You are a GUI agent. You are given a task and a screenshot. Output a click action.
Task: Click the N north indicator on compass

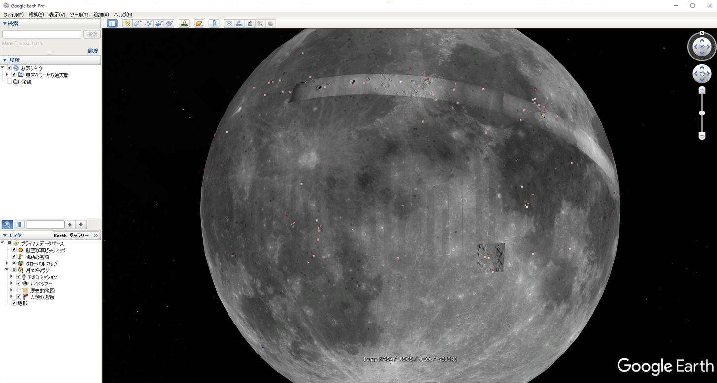702,33
